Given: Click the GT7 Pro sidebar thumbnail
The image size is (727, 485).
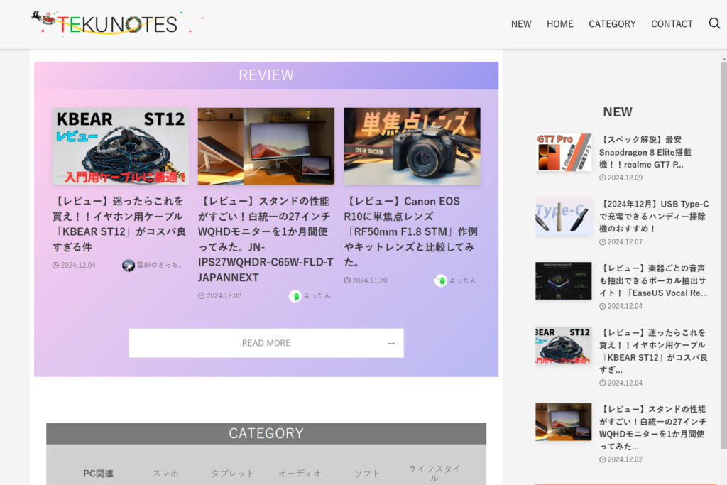Looking at the screenshot, I should point(563,153).
